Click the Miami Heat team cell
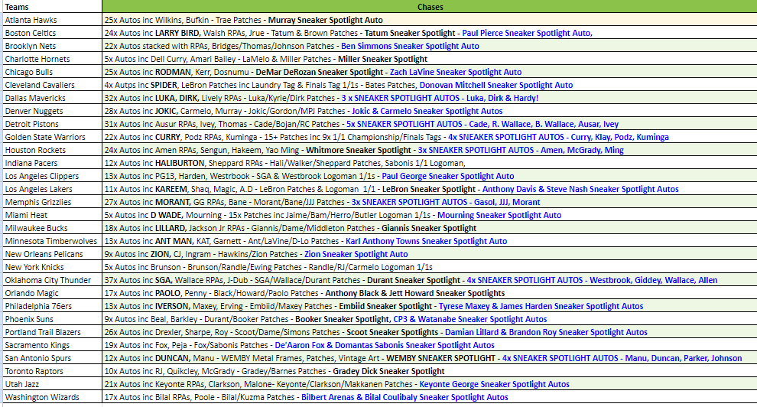Image resolution: width=757 pixels, height=407 pixels. (50, 215)
